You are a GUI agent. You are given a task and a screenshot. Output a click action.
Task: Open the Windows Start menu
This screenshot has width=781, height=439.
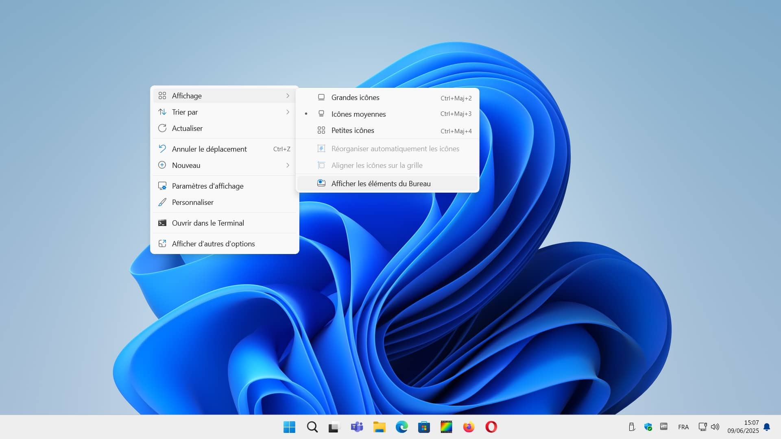(289, 427)
